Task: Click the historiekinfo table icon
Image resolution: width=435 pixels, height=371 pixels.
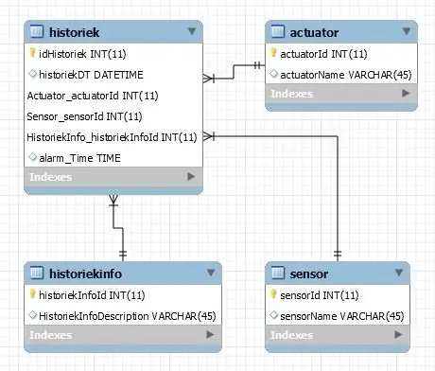Action: (37, 274)
